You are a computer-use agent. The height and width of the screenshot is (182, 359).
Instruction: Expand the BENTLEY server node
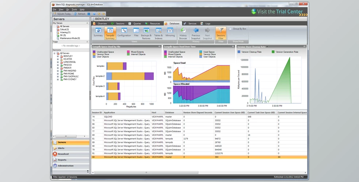pyautogui.click(x=58, y=56)
